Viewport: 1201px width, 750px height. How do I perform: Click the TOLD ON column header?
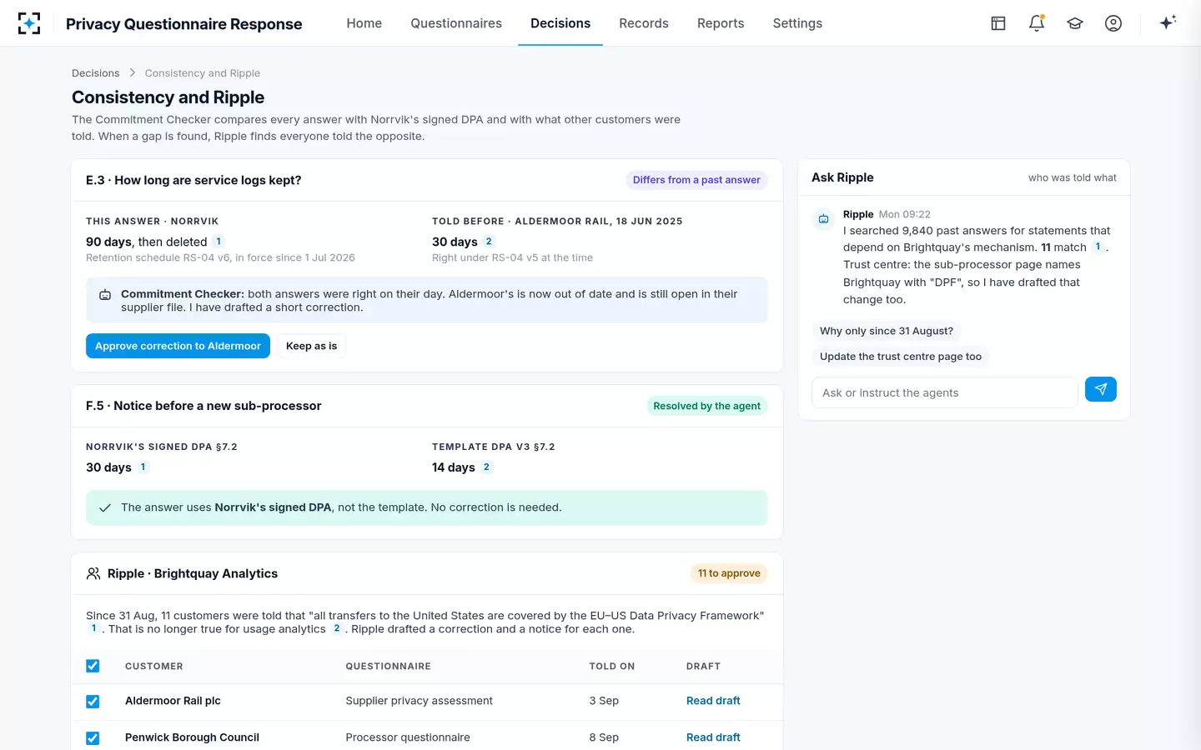612,667
